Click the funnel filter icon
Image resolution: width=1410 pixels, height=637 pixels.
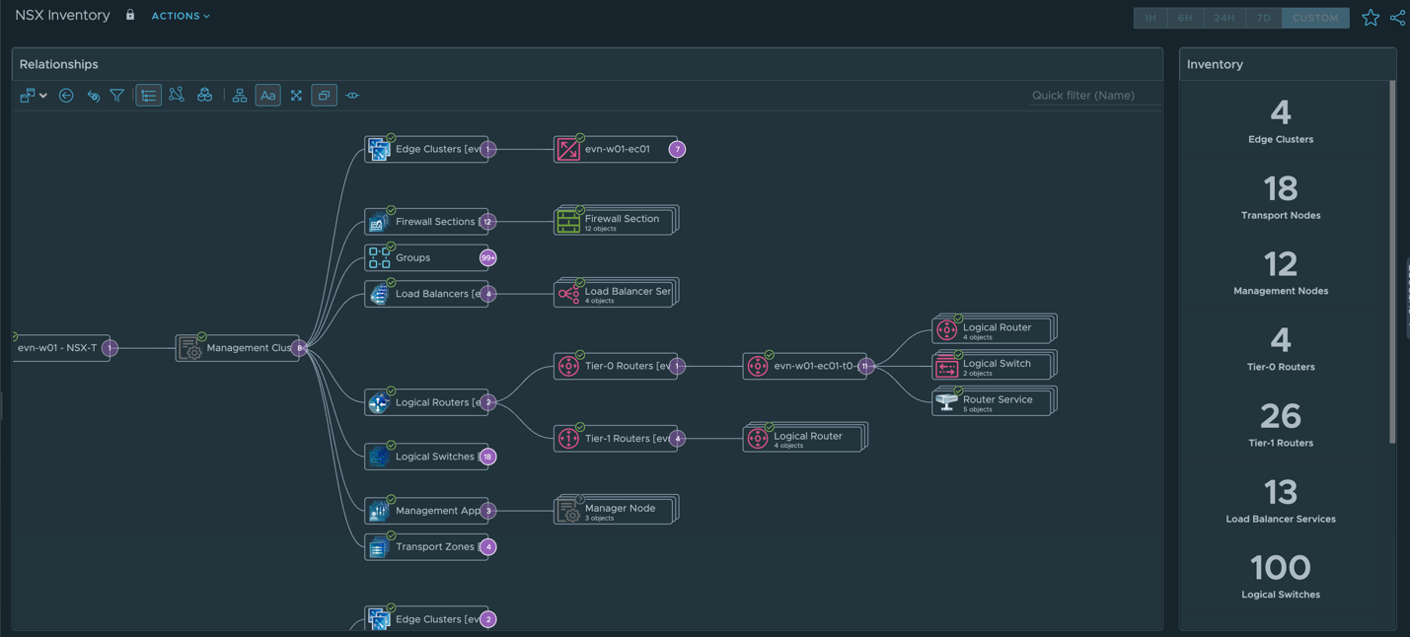(x=117, y=96)
